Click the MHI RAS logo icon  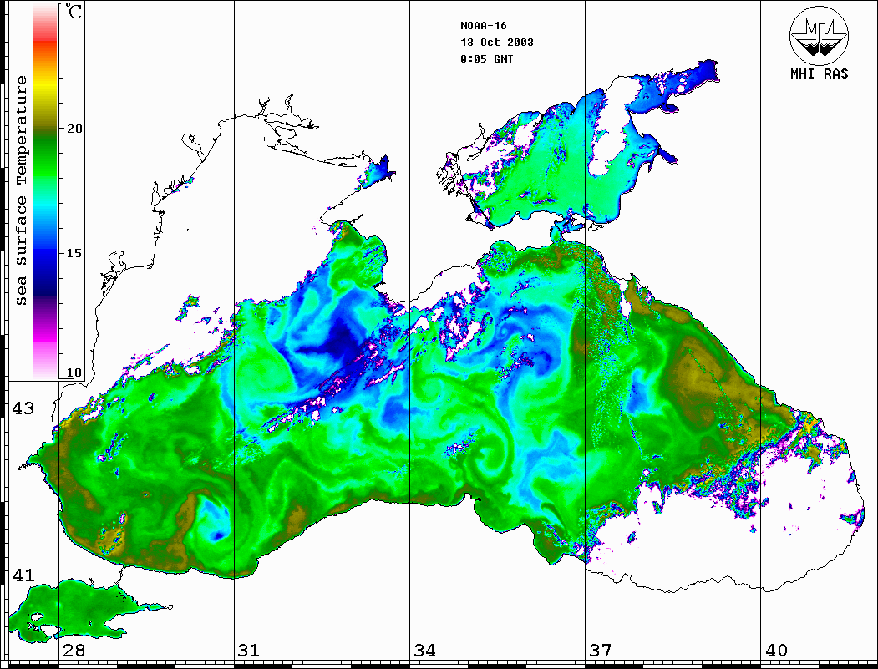tap(820, 35)
